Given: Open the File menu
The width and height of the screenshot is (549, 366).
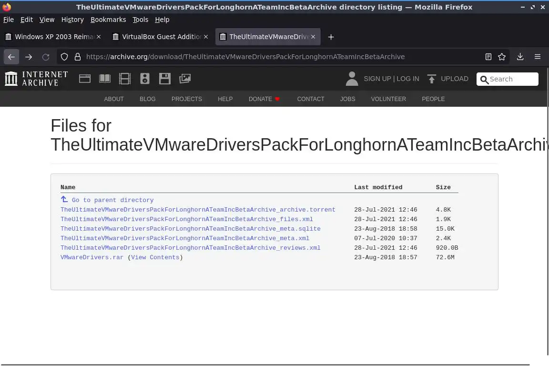Looking at the screenshot, I should point(9,20).
